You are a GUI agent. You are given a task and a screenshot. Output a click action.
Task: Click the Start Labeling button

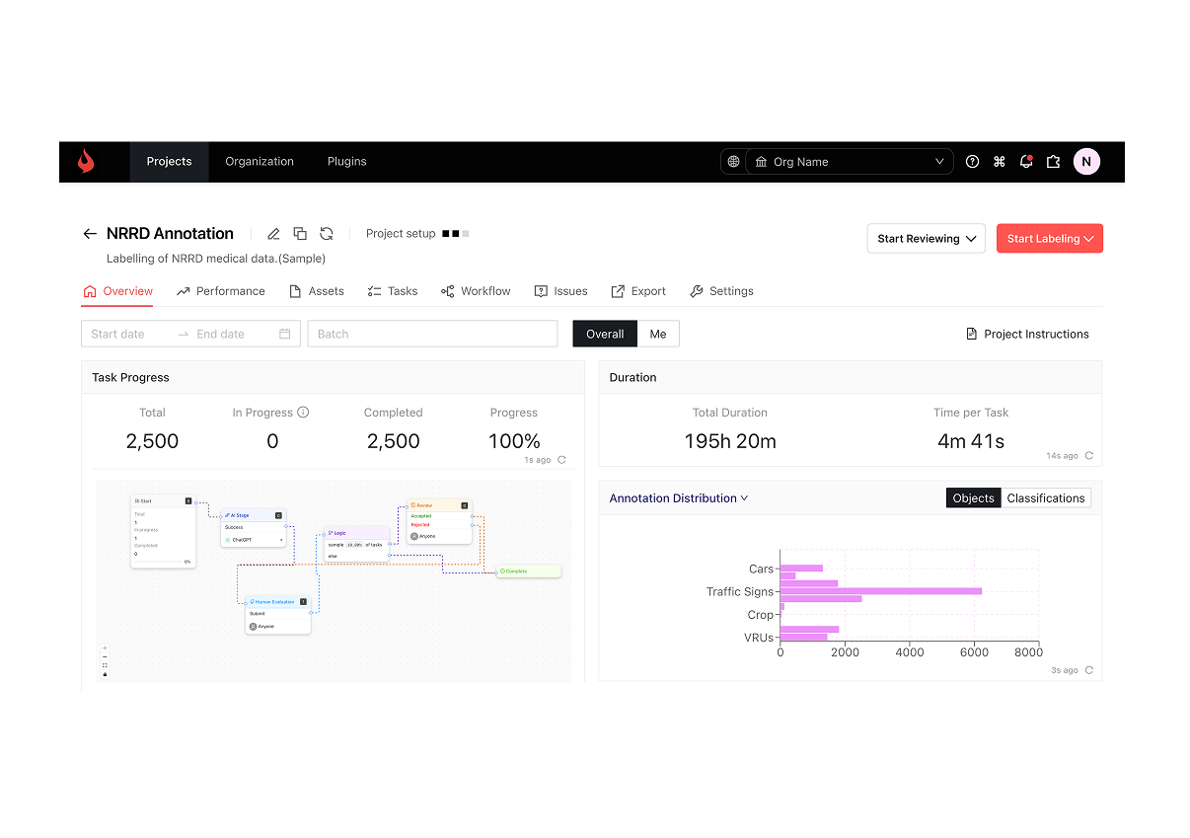[1049, 238]
